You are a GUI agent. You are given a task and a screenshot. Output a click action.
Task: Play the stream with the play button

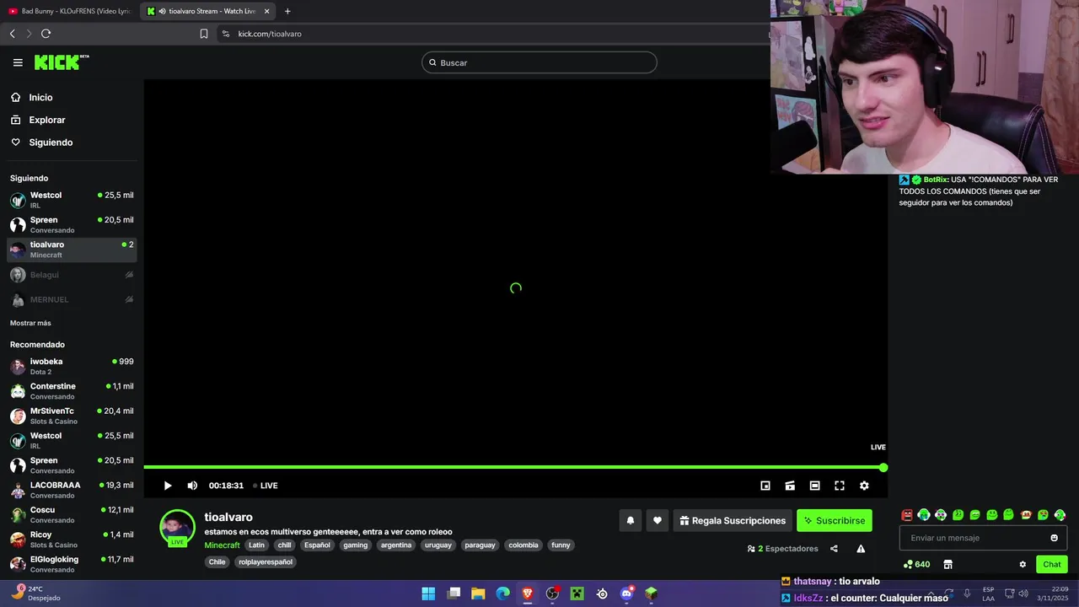click(167, 486)
